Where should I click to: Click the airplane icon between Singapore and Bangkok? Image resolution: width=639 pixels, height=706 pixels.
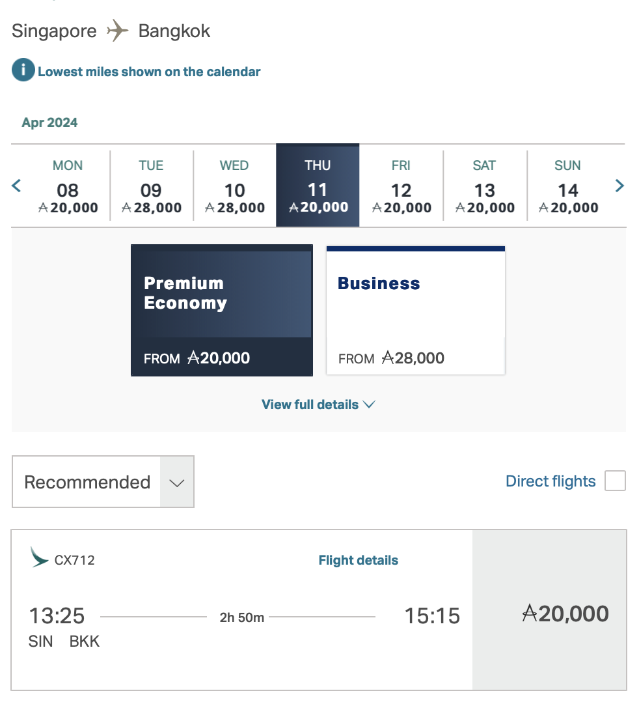click(117, 31)
